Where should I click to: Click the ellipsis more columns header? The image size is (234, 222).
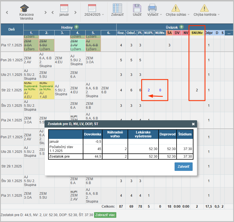pos(229,33)
